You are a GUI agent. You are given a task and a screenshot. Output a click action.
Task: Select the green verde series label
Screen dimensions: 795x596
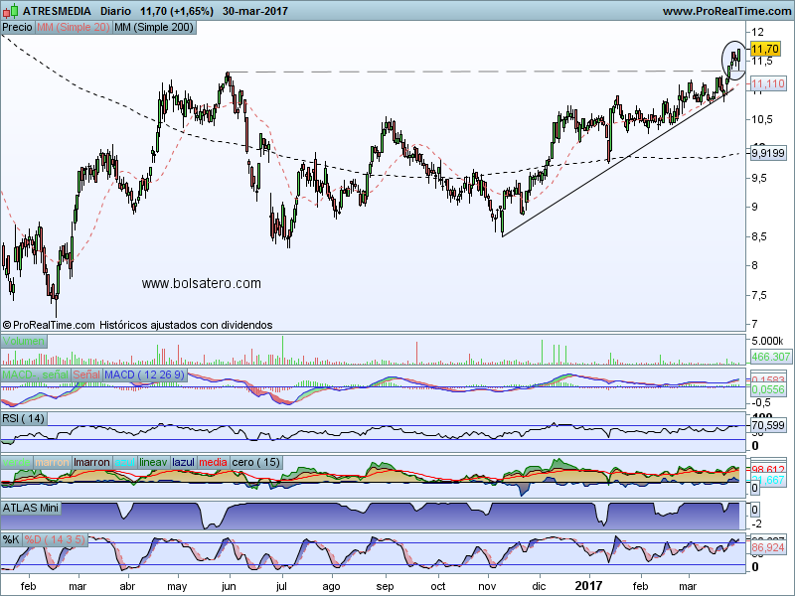coord(17,462)
